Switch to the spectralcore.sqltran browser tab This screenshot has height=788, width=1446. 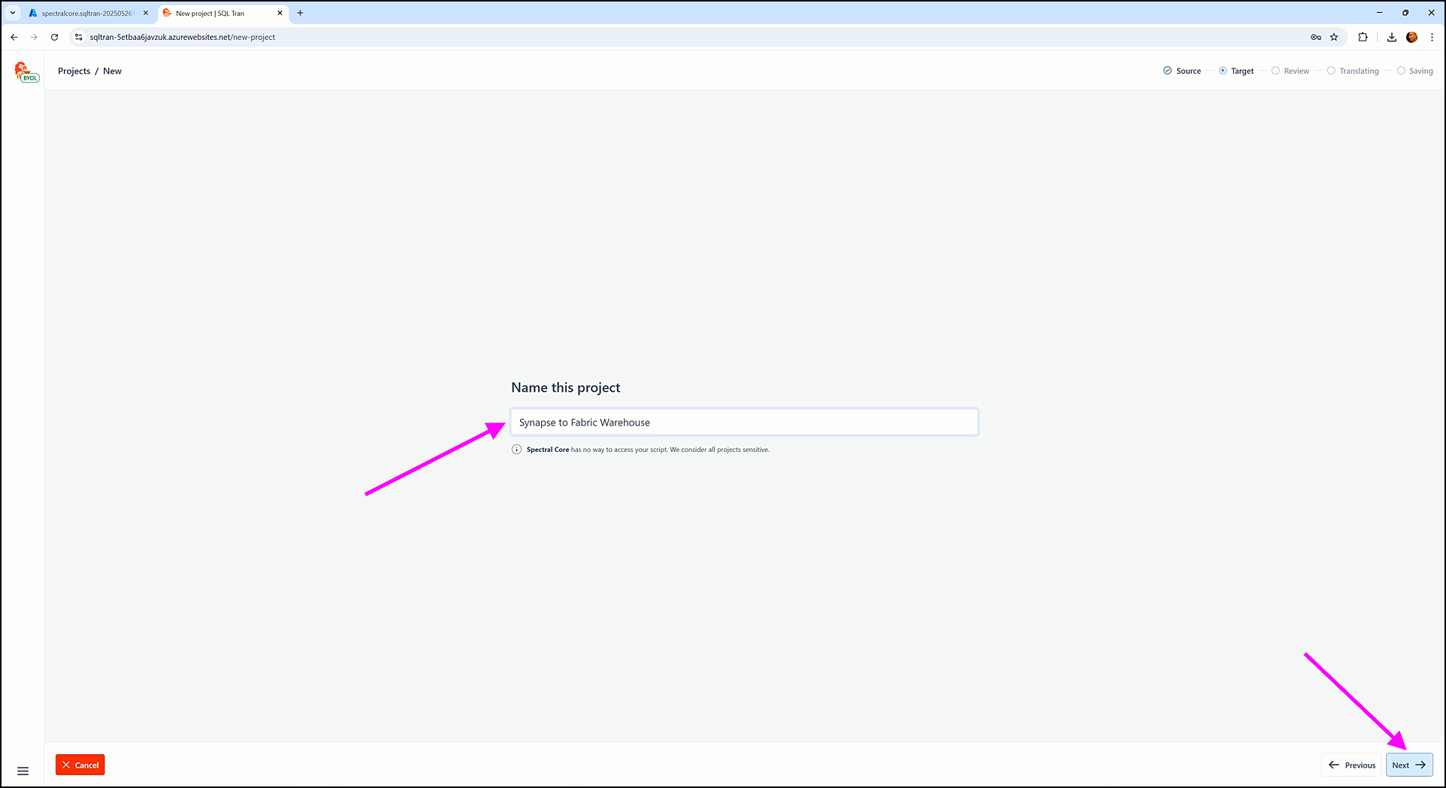coord(86,13)
